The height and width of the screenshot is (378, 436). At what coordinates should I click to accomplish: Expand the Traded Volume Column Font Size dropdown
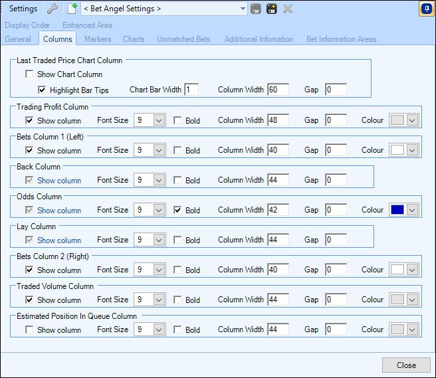159,300
